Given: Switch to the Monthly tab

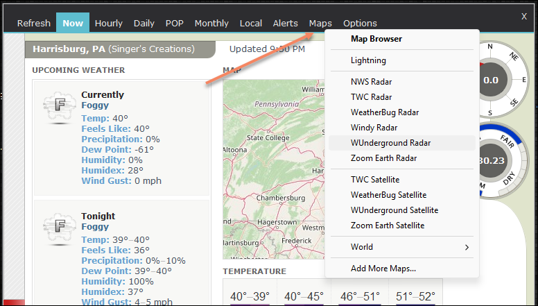Looking at the screenshot, I should coord(211,23).
